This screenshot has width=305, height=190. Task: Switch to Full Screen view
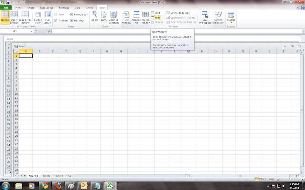pyautogui.click(x=47, y=18)
